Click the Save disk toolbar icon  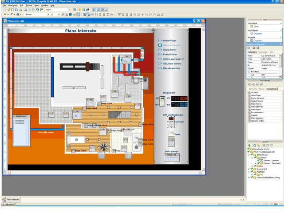12,10
